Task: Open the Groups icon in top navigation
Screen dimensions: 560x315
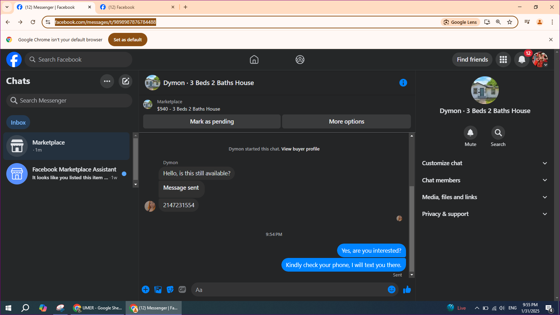Action: [300, 60]
